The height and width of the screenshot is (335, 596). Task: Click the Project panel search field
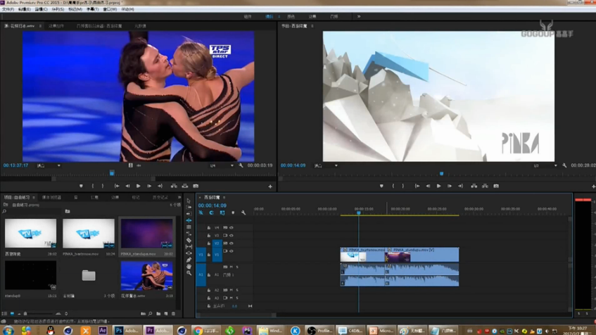pyautogui.click(x=31, y=211)
